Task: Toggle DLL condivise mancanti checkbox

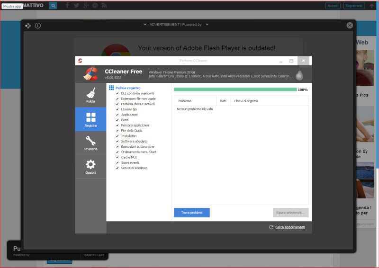Action: tap(117, 93)
